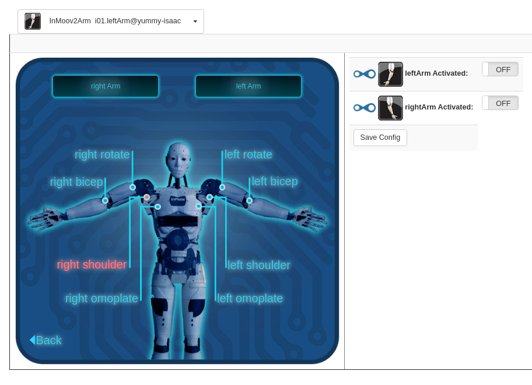Click the red right shoulder joint dot
The image size is (532, 385).
tap(146, 197)
